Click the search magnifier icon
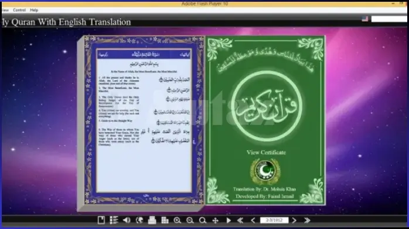The width and height of the screenshot is (409, 229). click(203, 220)
